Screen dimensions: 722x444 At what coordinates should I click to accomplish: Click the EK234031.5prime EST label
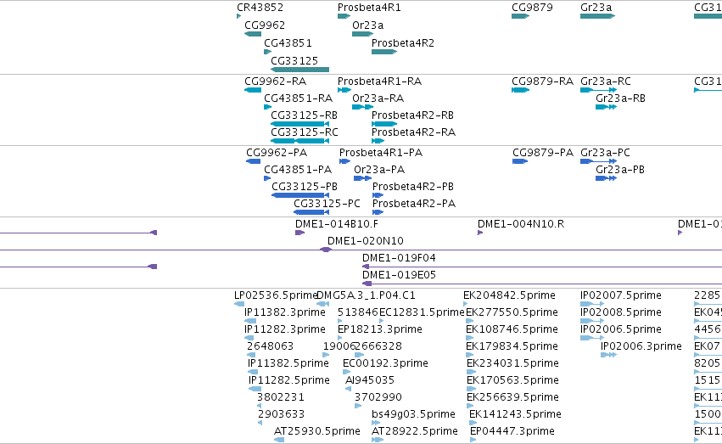(512, 363)
